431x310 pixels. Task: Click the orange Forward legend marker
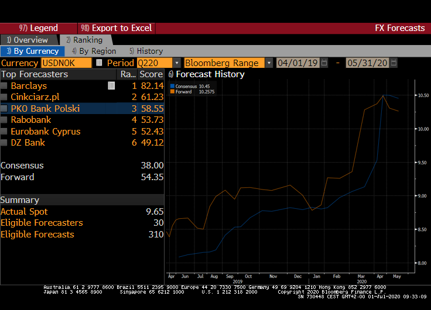tap(172, 92)
